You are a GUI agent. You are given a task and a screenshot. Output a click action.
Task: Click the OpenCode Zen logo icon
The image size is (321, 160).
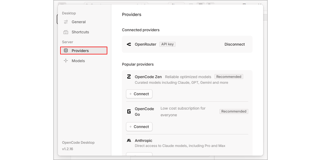click(129, 77)
